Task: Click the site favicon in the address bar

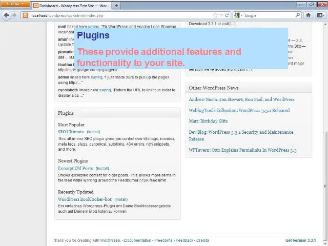Action: coord(25,15)
